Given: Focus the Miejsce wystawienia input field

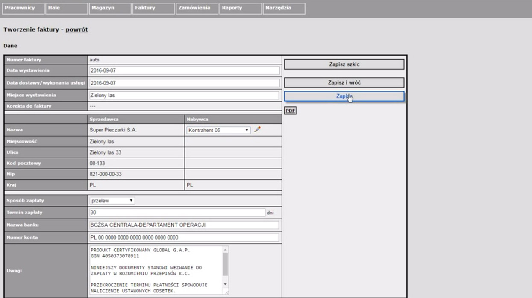Looking at the screenshot, I should 184,96.
